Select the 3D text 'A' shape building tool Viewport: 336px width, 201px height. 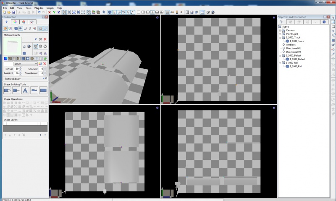(25, 91)
